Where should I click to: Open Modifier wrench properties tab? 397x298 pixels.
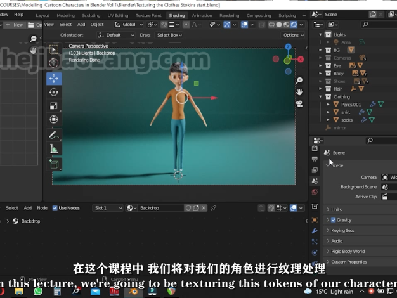coord(315,231)
